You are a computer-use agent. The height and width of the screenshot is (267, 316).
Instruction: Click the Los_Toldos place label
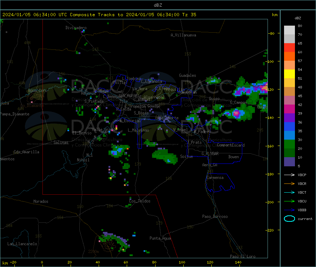click(140, 201)
